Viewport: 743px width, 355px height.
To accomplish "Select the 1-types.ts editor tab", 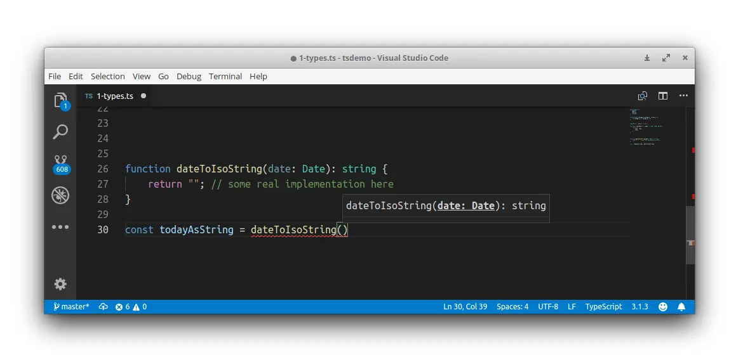I will pyautogui.click(x=115, y=96).
